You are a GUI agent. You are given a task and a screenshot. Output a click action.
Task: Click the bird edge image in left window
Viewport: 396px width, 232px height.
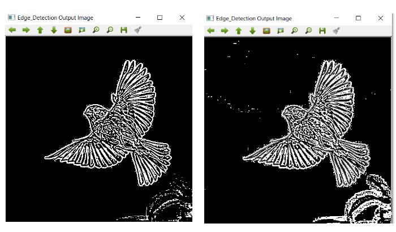coord(99,129)
